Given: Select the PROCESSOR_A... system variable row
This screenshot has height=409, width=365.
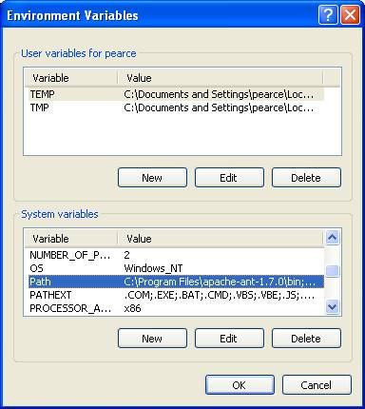Looking at the screenshot, I should [x=177, y=308].
